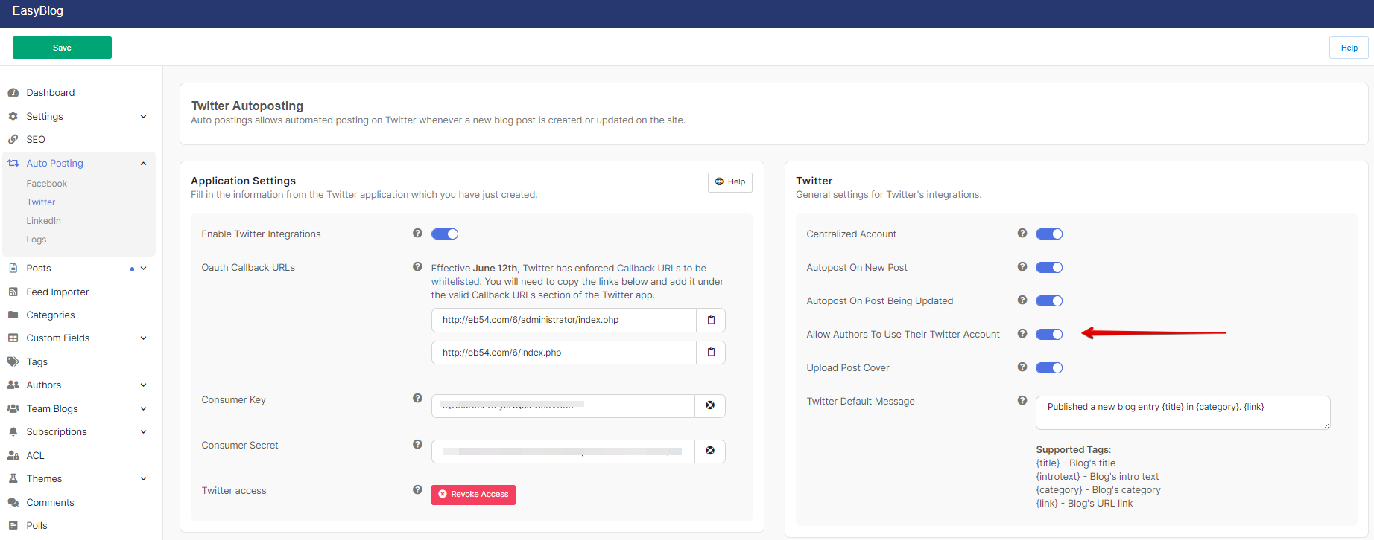Open the Comments menu item
1374x540 pixels.
(x=51, y=503)
